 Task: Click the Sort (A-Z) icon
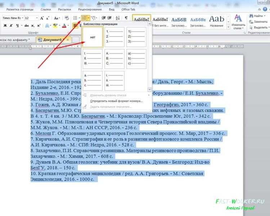[118, 18]
